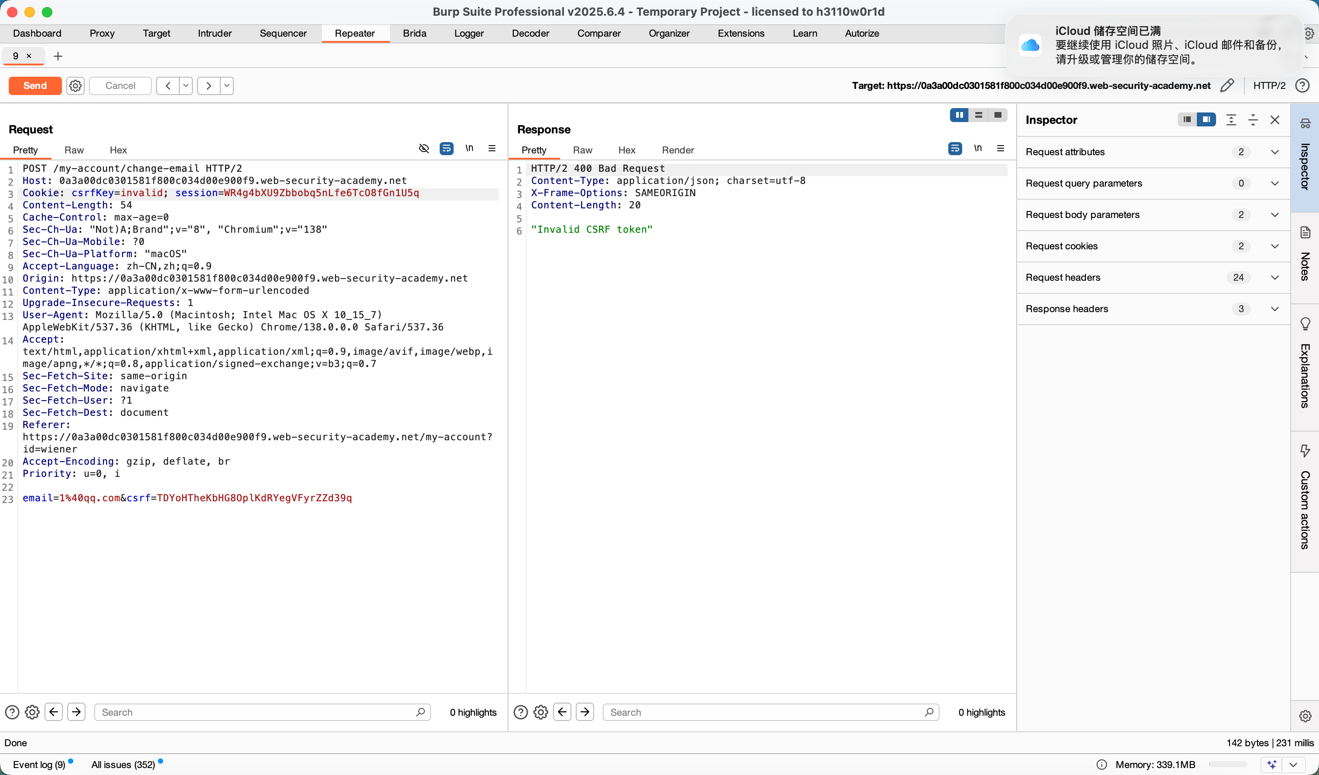Toggle line wrap icon in Request pane
This screenshot has height=775, width=1319.
click(447, 149)
